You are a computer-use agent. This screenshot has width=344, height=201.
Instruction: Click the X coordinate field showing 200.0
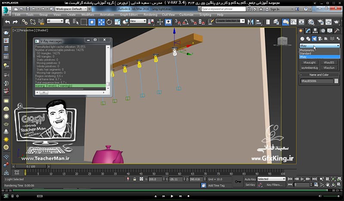(x=155, y=179)
